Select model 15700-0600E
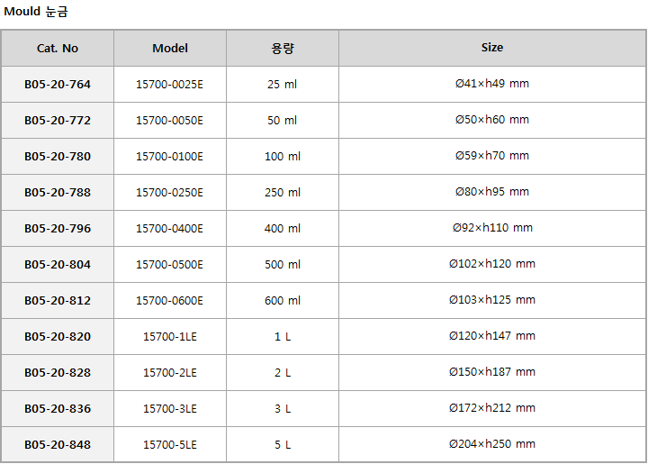 [170, 300]
